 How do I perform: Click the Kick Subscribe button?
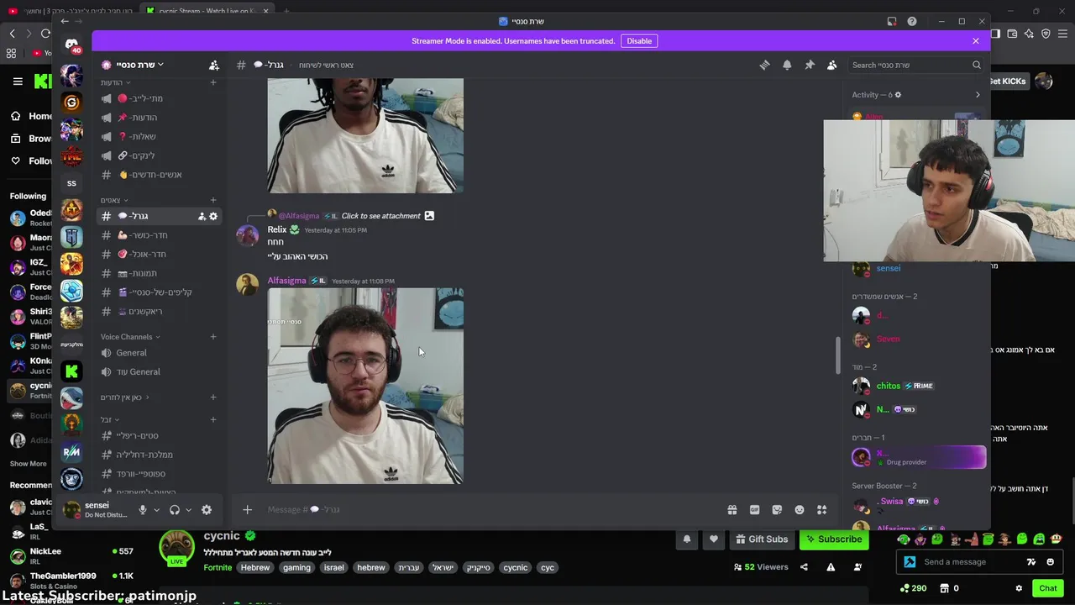point(834,539)
